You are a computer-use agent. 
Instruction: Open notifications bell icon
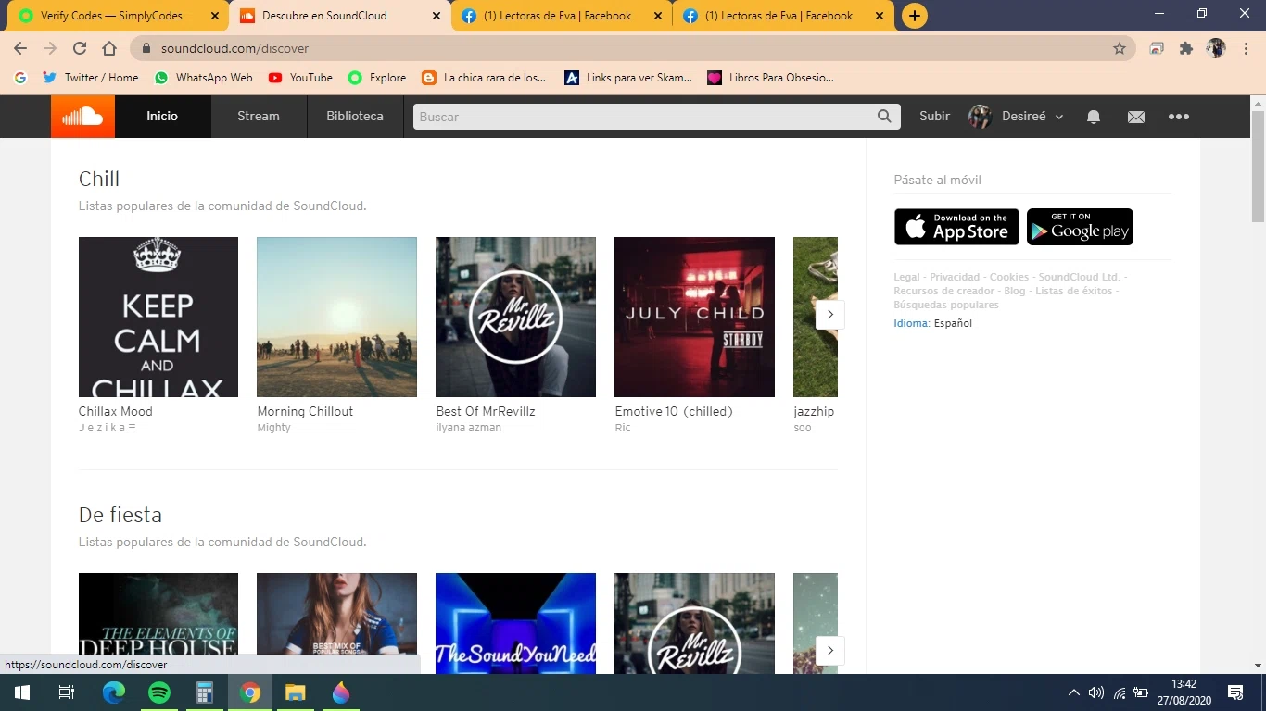1094,117
